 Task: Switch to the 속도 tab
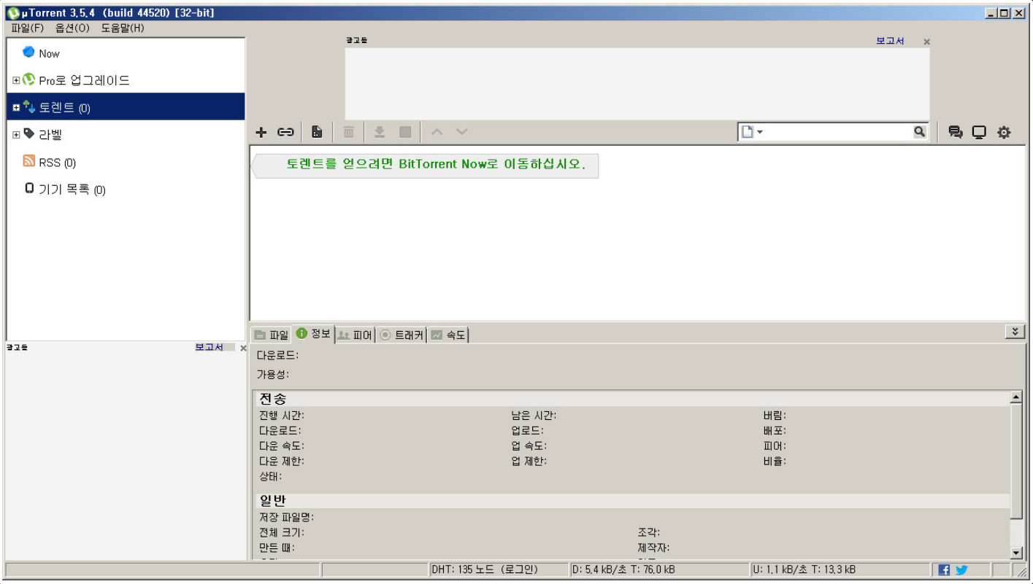click(x=448, y=335)
